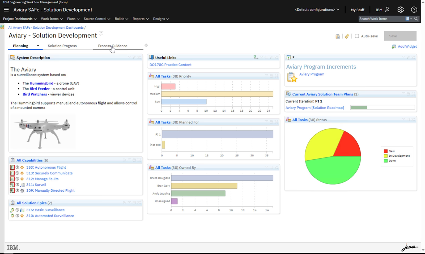The height and width of the screenshot is (254, 425).
Task: Click the Aviary Program star folder icon
Action: click(292, 77)
